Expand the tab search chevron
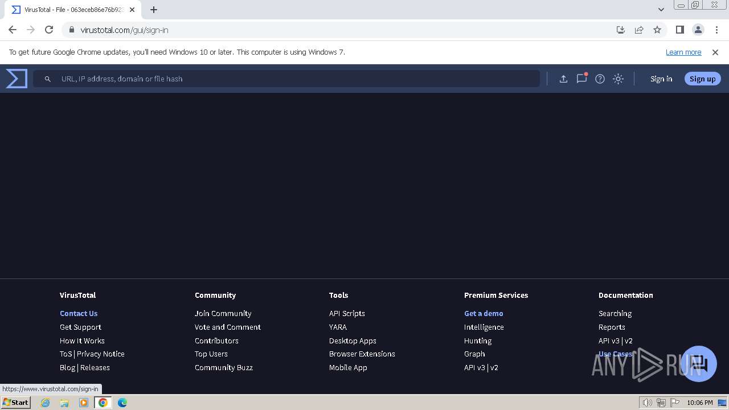This screenshot has height=410, width=729. (661, 10)
